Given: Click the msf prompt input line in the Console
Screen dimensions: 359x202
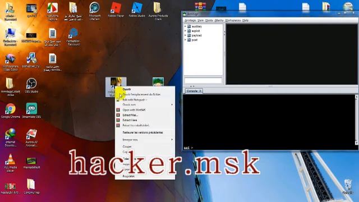Looking at the screenshot, I should click(x=269, y=148).
